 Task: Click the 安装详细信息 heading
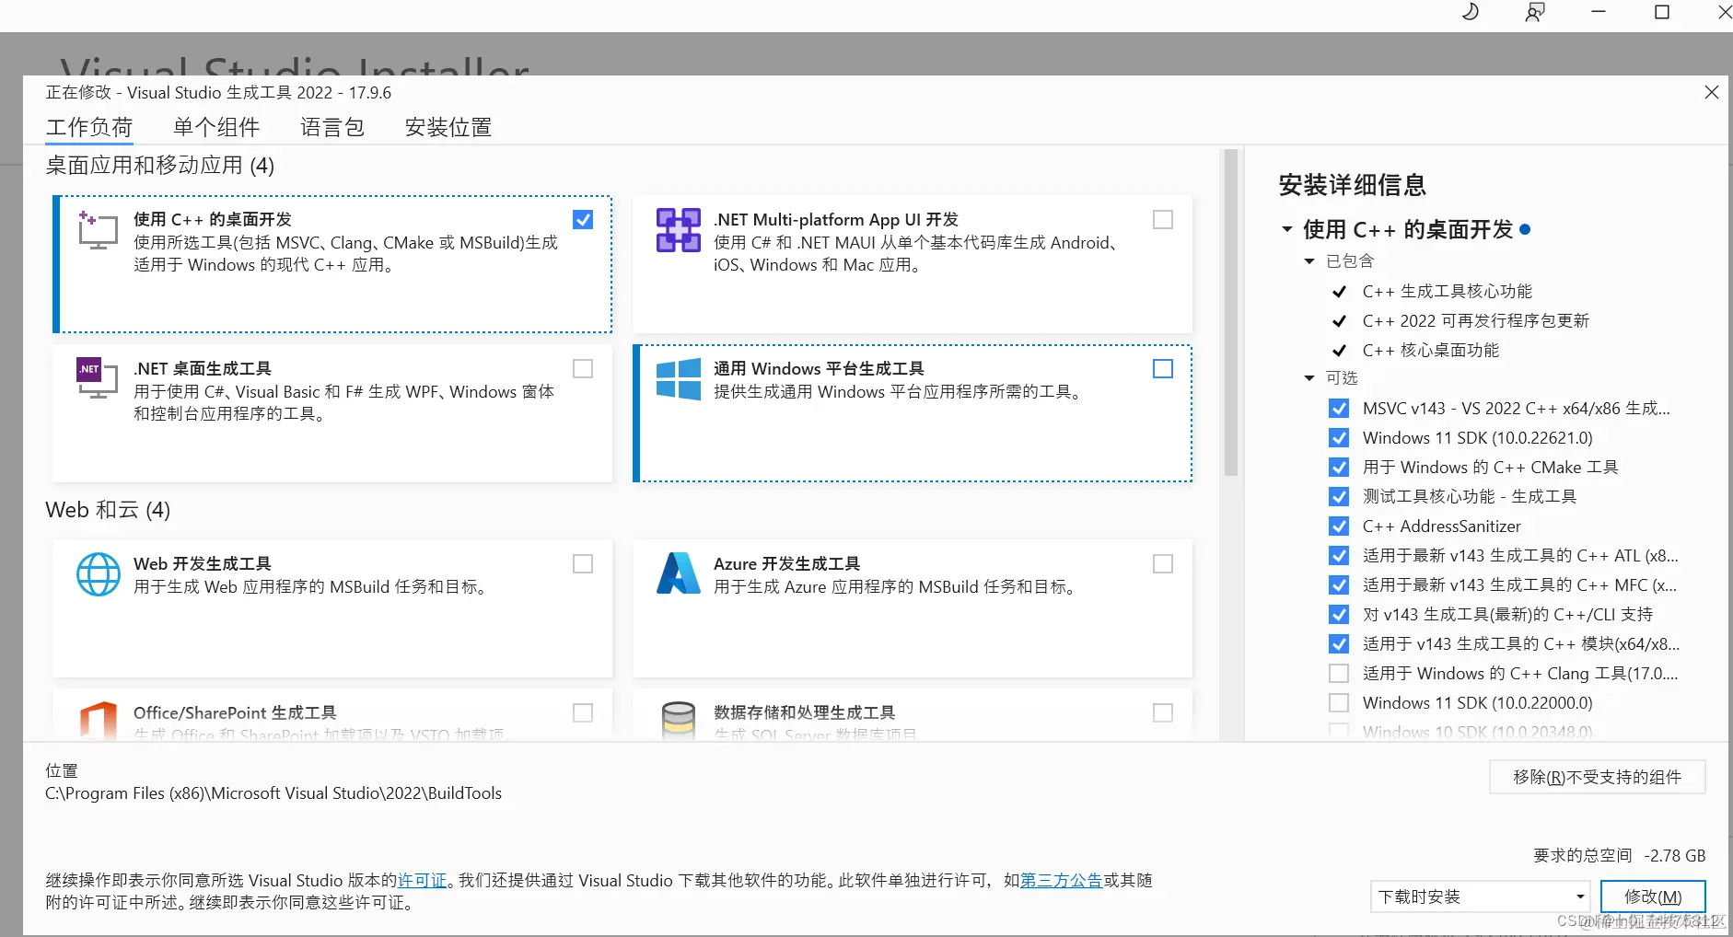tap(1352, 186)
